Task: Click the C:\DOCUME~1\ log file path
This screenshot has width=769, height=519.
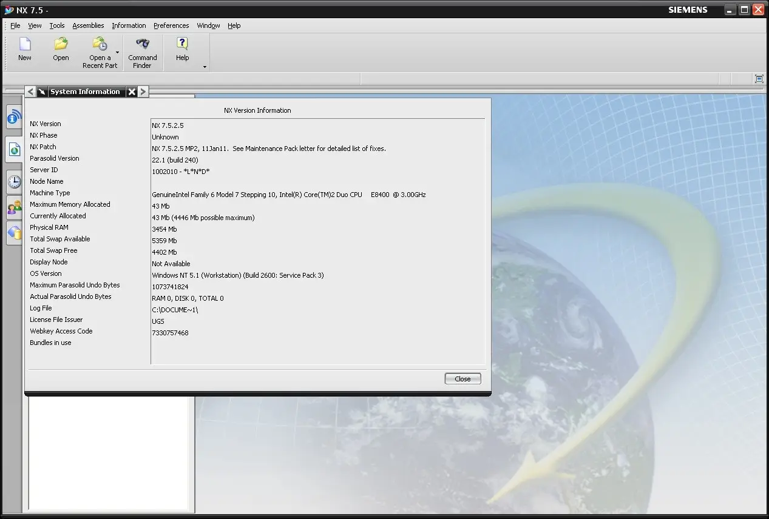Action: tap(175, 310)
